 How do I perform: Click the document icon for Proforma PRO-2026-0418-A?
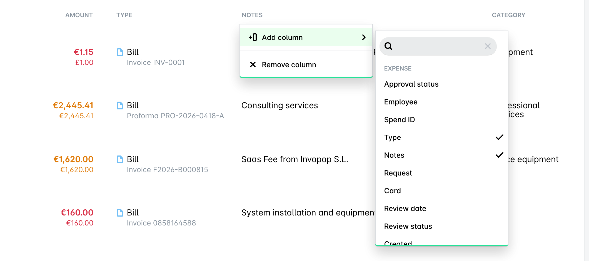(x=120, y=106)
